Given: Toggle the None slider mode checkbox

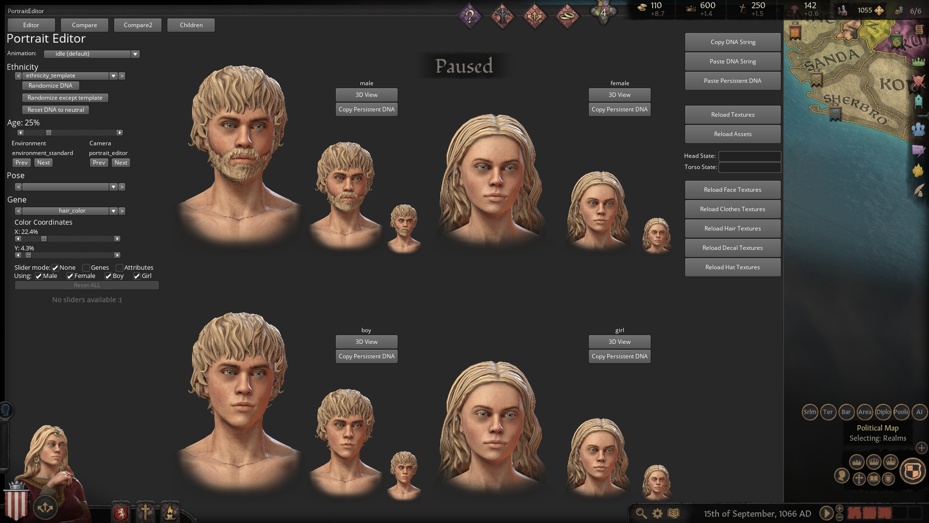Looking at the screenshot, I should coord(55,268).
